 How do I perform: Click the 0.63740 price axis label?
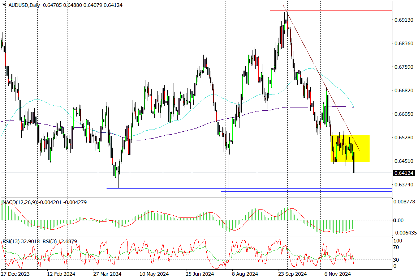[x=404, y=185]
